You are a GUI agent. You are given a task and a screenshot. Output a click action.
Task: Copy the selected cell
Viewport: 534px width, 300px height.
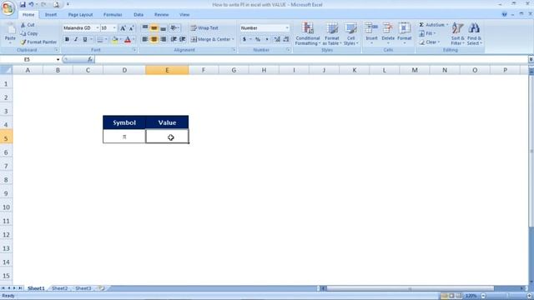(x=29, y=33)
